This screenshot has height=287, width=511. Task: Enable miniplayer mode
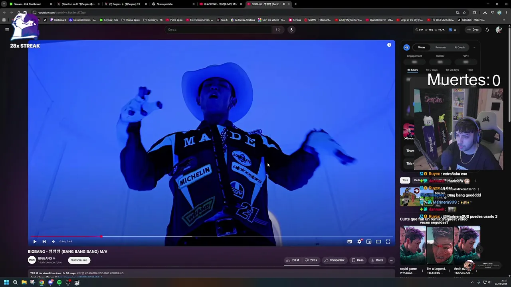coord(369,242)
